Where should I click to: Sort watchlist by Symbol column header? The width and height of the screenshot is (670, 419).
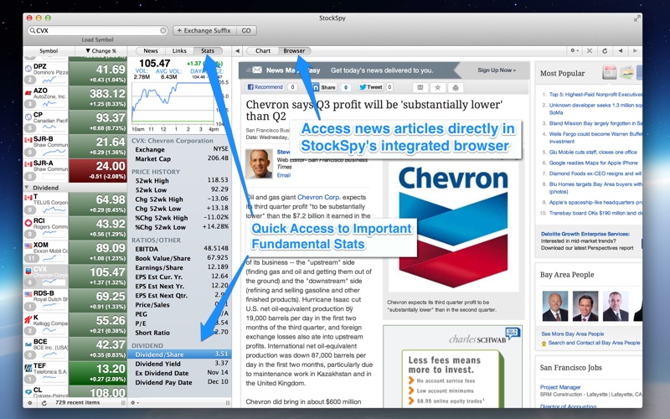click(49, 51)
